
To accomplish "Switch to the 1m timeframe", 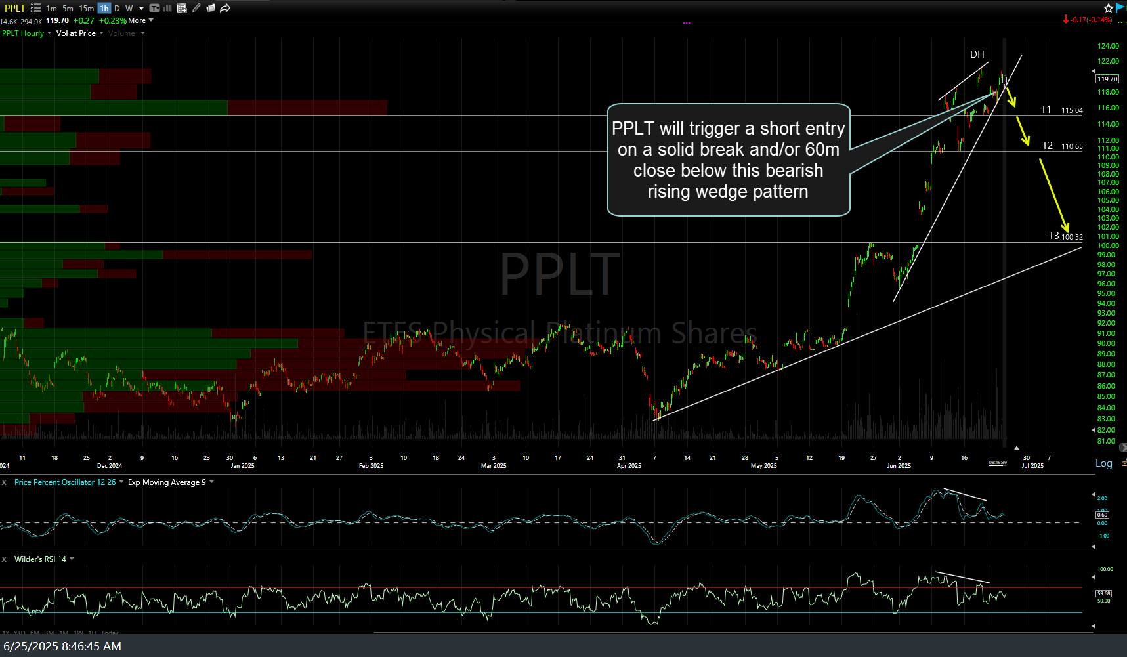I will pyautogui.click(x=51, y=9).
